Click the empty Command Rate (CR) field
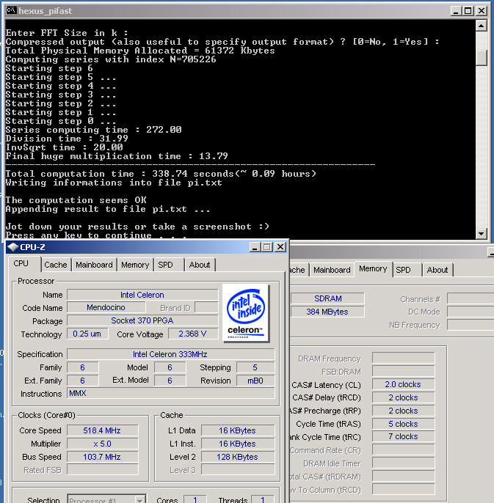The height and width of the screenshot is (503, 494). point(404,449)
